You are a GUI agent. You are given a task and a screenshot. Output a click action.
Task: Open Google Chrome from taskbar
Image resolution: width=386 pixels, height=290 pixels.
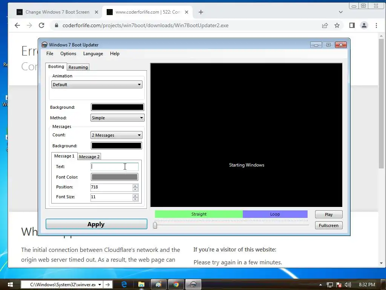click(176, 285)
